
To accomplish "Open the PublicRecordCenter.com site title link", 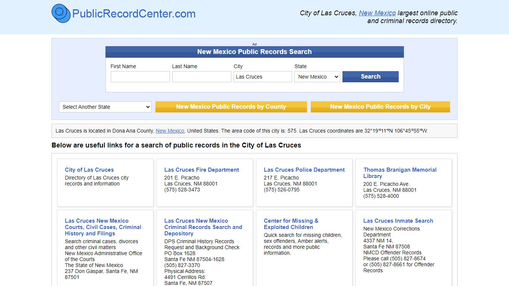I will click(x=134, y=14).
